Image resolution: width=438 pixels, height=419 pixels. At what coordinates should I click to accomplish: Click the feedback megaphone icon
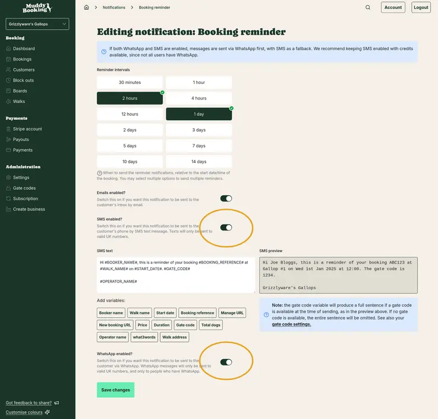56,403
